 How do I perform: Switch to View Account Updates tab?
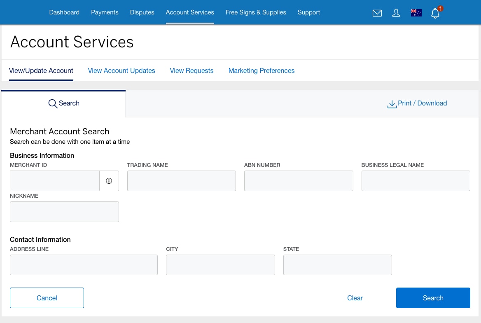pos(121,70)
